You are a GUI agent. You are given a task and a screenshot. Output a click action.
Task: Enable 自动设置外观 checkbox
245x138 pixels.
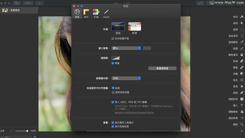pos(113,39)
